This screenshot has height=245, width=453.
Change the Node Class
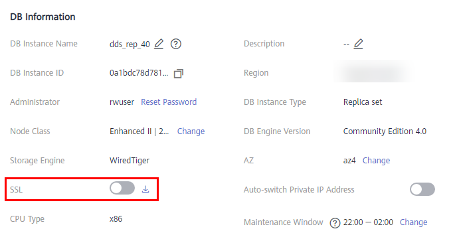pos(191,131)
